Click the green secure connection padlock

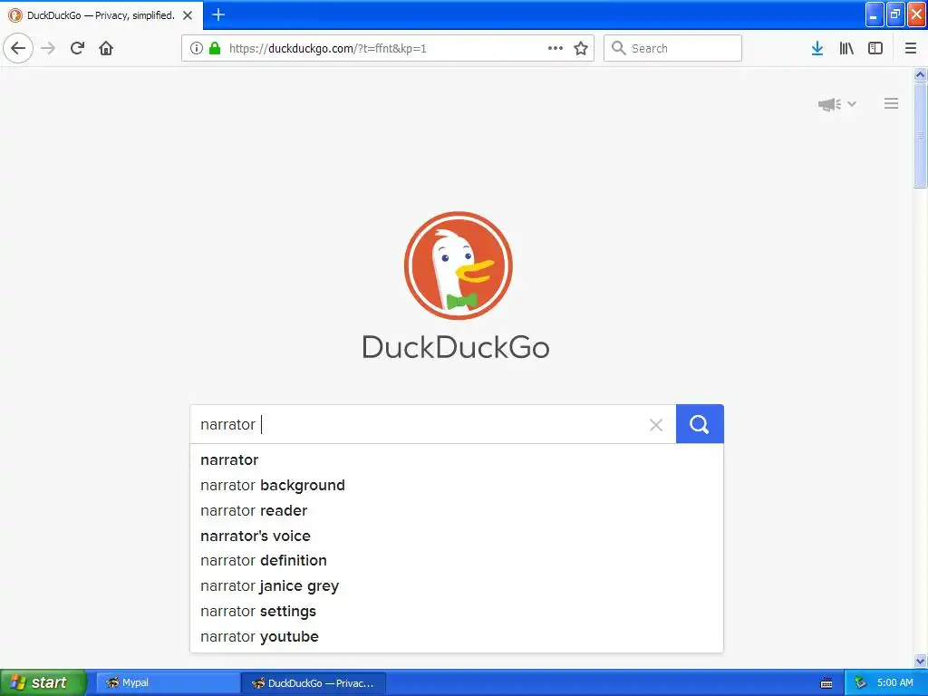coord(215,48)
